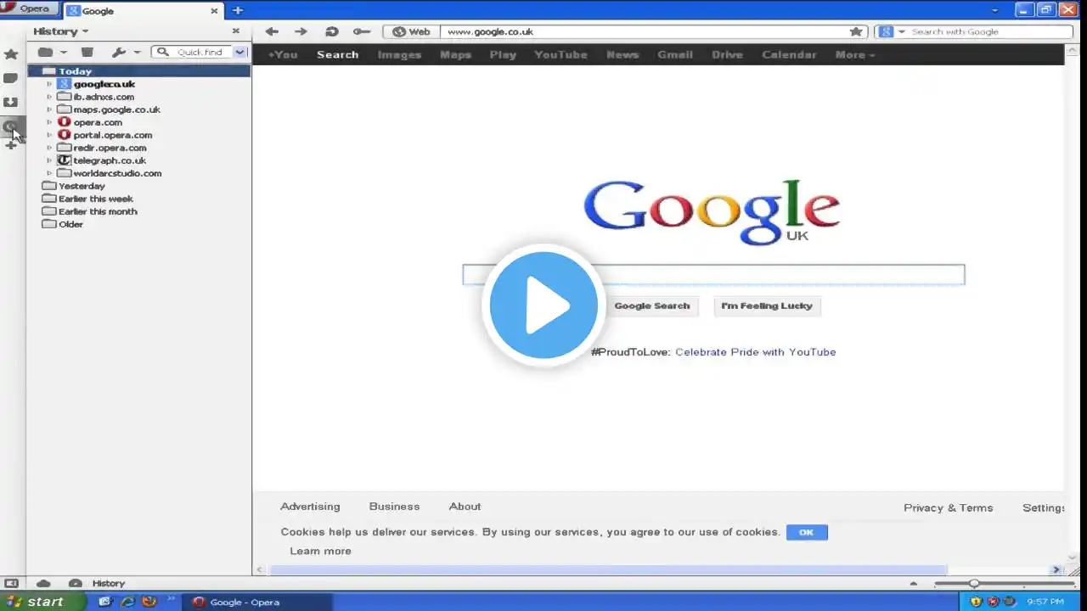Go forward with the forward arrow
This screenshot has width=1087, height=611.
pyautogui.click(x=301, y=31)
